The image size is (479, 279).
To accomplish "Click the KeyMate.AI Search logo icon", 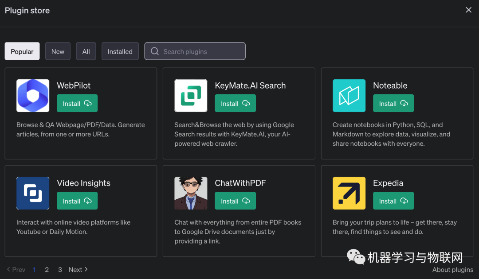I will 191,96.
